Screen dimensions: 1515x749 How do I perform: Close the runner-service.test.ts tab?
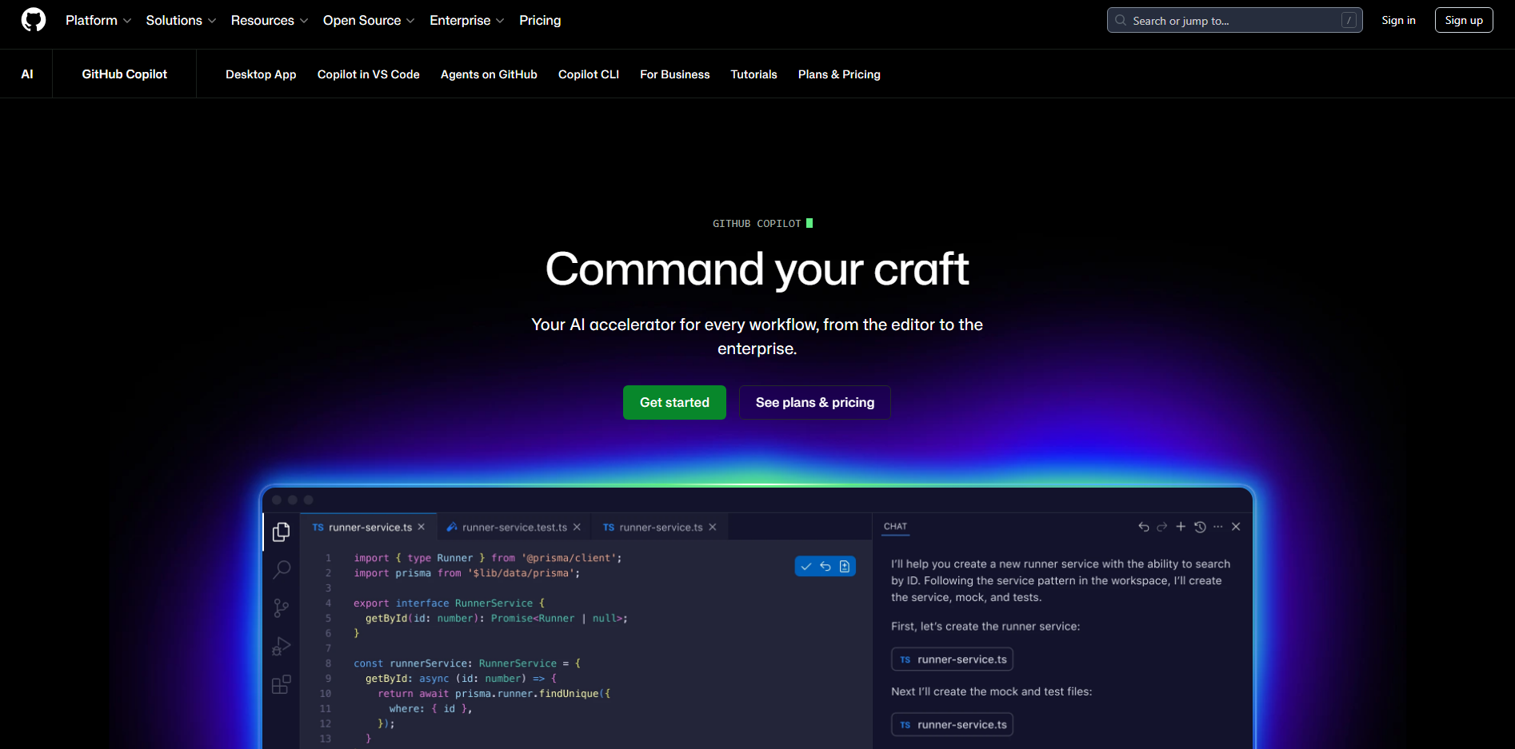click(577, 527)
